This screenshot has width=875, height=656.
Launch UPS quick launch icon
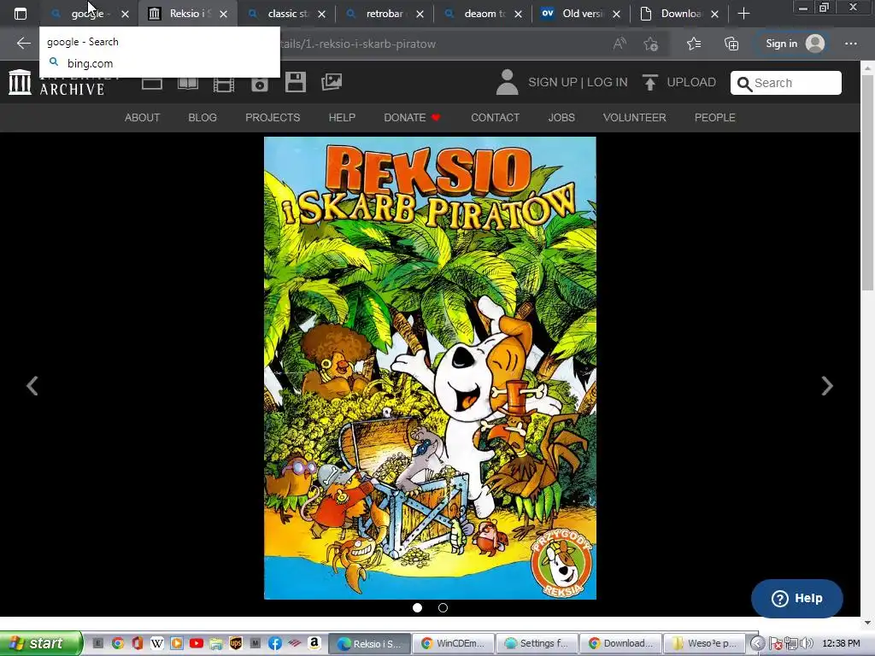(x=236, y=643)
